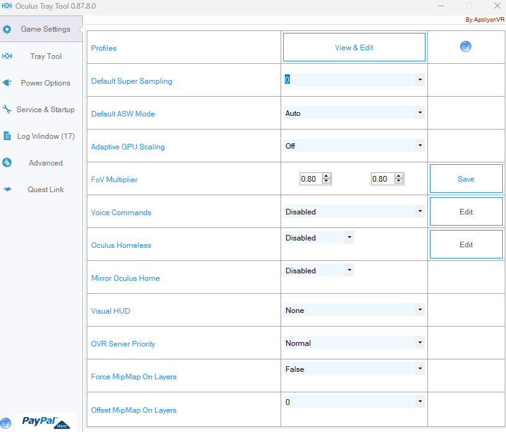Viewport: 506px width, 432px height.
Task: Increase the first FoV Multiplier value
Action: [326, 176]
